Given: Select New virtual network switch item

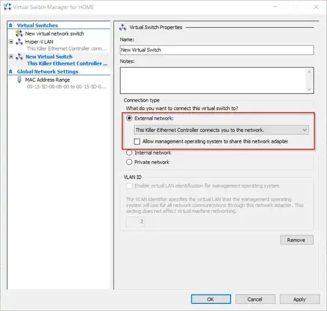Looking at the screenshot, I should (54, 33).
